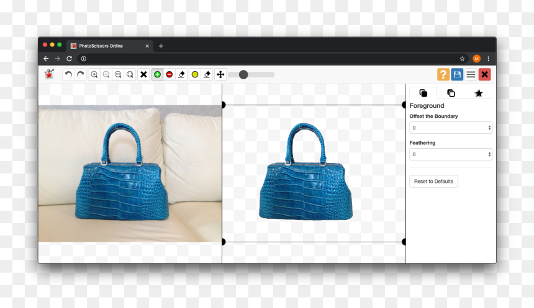Select the yellow circle marker tool
Screen dimensions: 534x308
coord(195,74)
